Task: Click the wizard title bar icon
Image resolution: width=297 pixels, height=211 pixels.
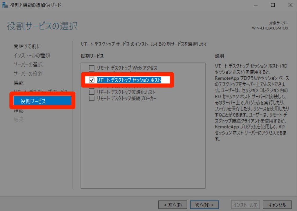Action: [x=5, y=5]
